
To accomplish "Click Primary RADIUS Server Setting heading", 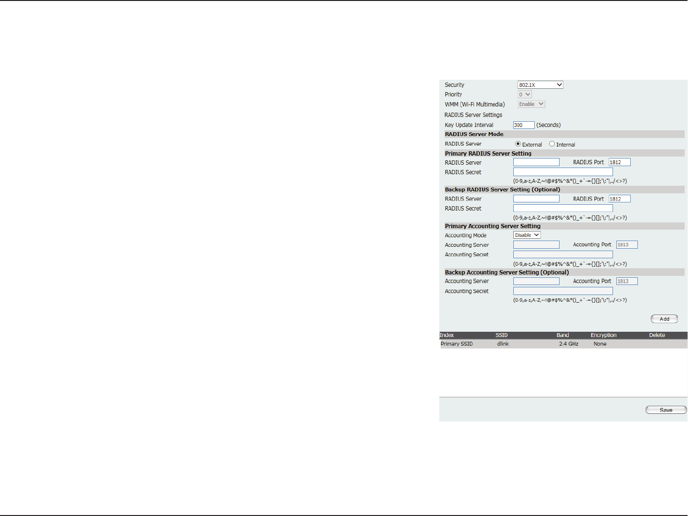I will coord(488,153).
